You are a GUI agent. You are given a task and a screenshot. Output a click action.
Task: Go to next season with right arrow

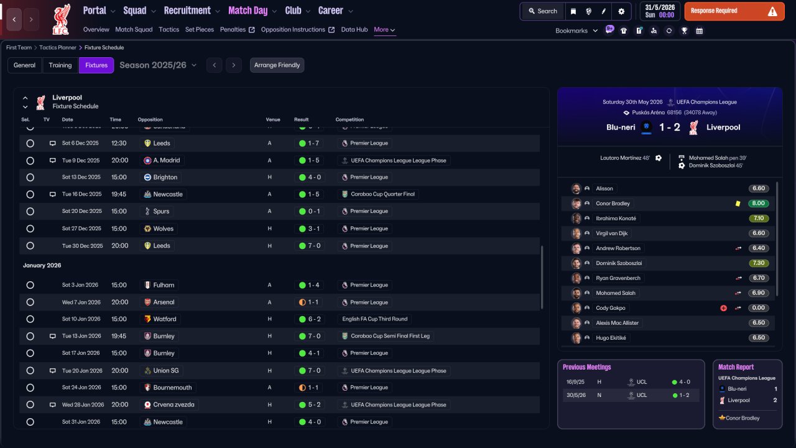(x=234, y=65)
